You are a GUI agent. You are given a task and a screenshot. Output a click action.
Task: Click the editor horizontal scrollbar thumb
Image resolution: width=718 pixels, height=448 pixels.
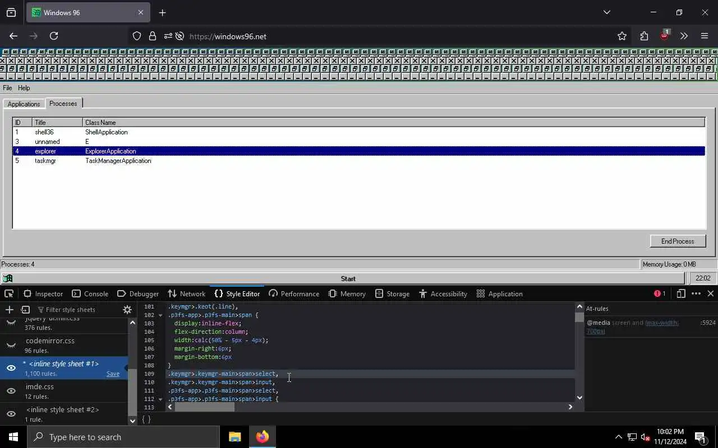[205, 407]
